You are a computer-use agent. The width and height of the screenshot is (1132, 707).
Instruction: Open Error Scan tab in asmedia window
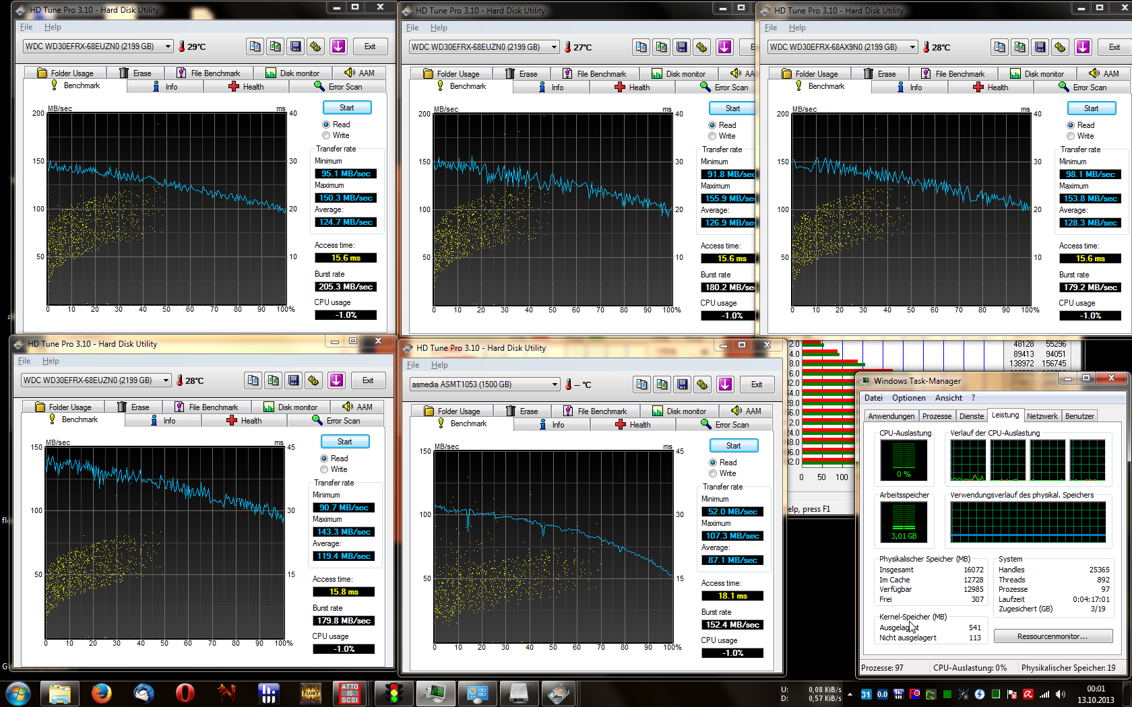point(724,425)
